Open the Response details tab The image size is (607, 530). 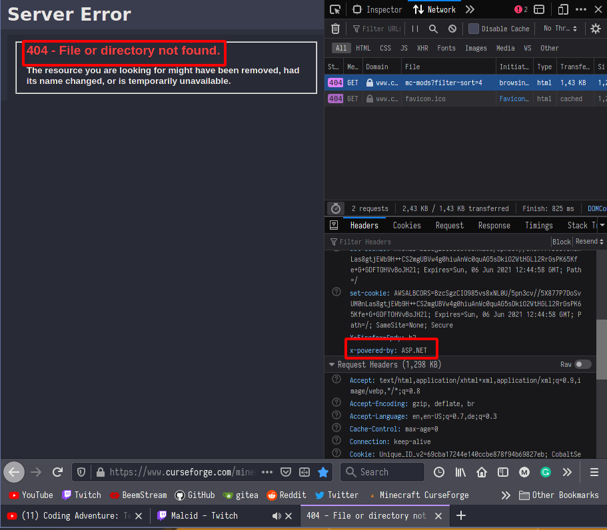(x=494, y=226)
